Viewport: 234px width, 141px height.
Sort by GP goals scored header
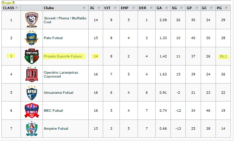[x=189, y=8]
